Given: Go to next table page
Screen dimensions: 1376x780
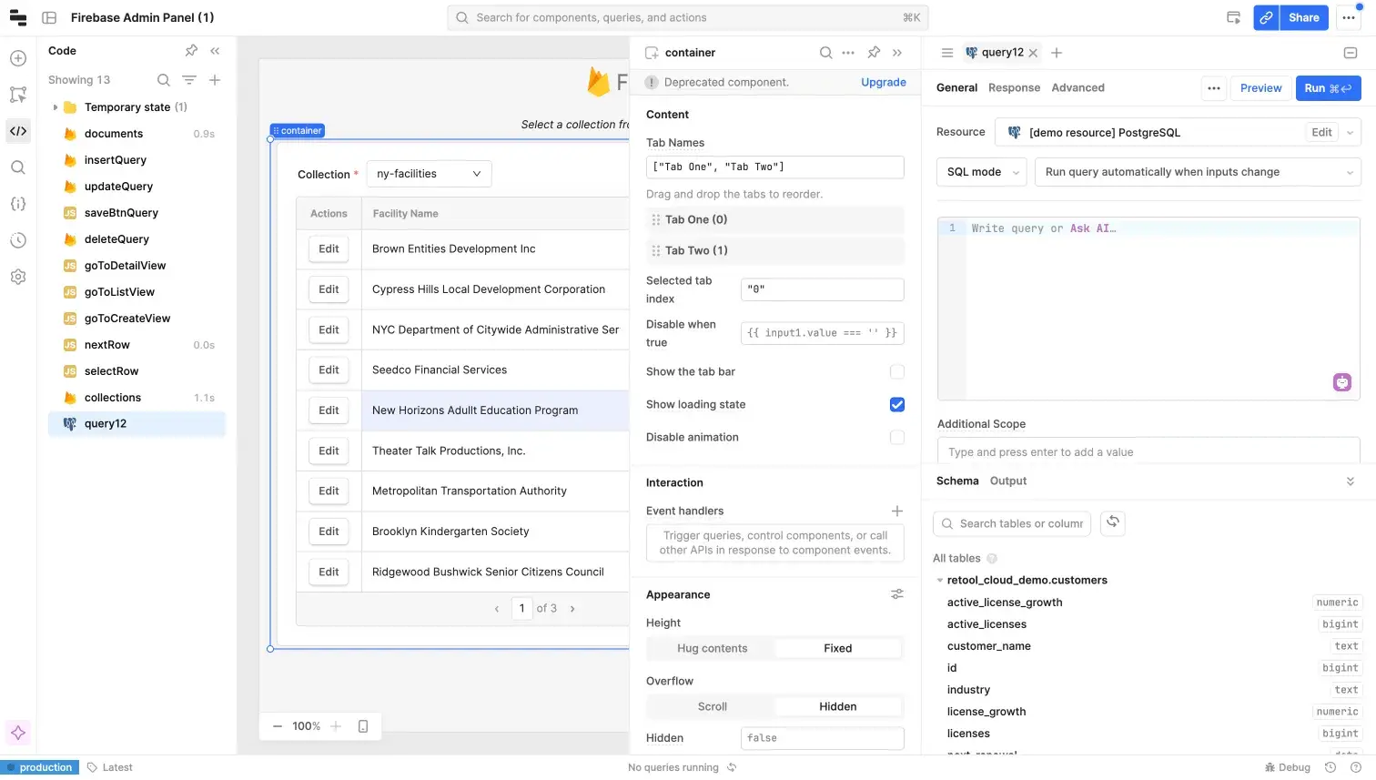Looking at the screenshot, I should click(572, 609).
